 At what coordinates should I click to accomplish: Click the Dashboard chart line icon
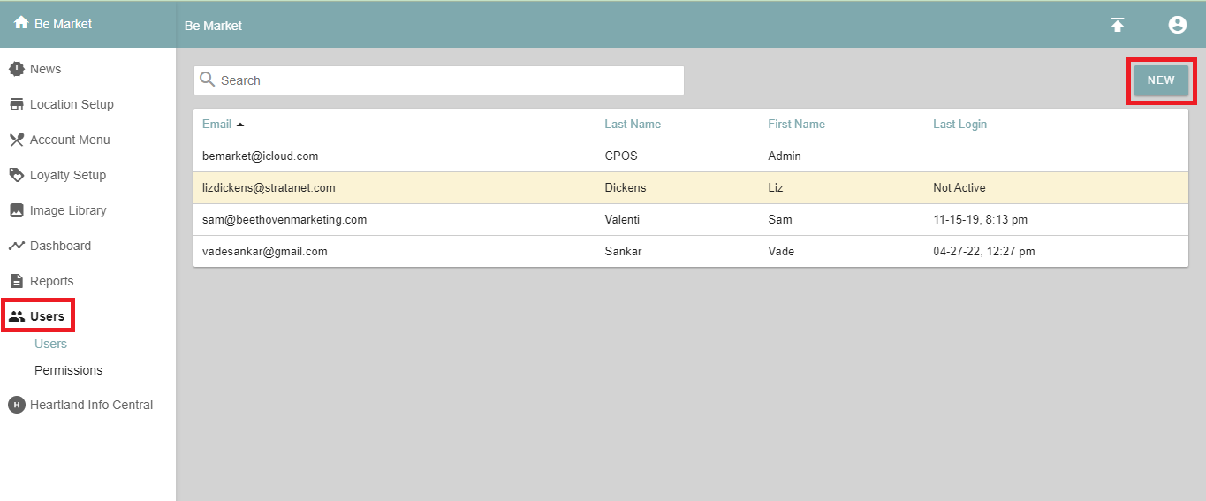[16, 246]
